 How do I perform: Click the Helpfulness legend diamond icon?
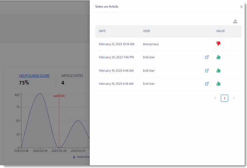(x=74, y=157)
